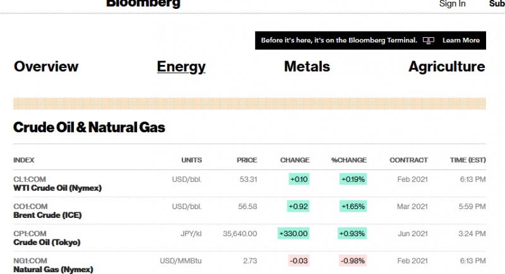The image size is (505, 274).
Task: Switch to the Overview tab
Action: 46,67
